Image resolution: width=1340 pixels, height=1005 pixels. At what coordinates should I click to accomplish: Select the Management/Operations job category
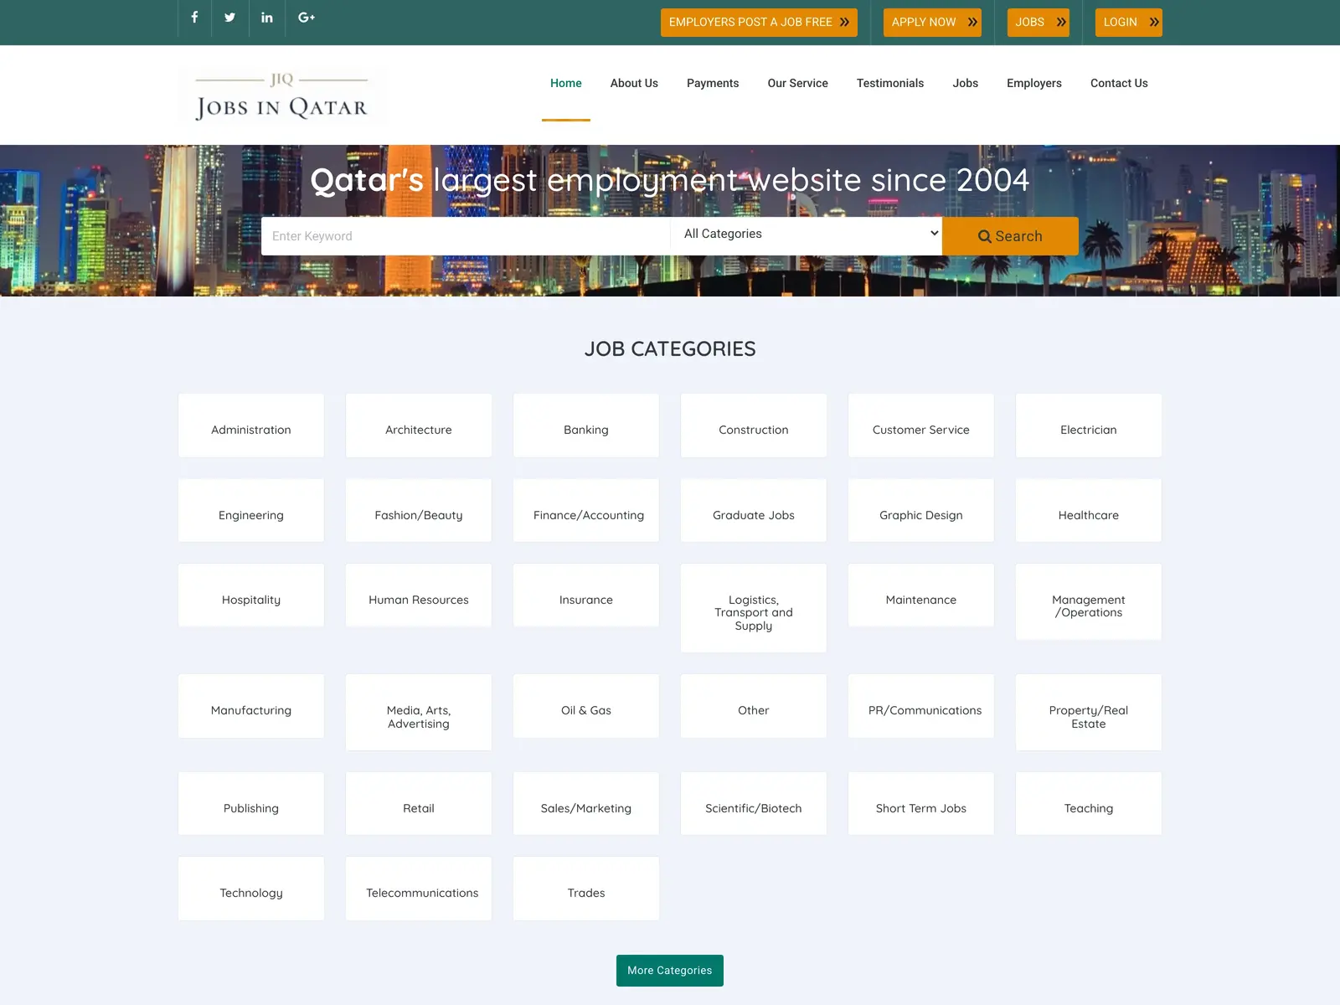tap(1089, 602)
